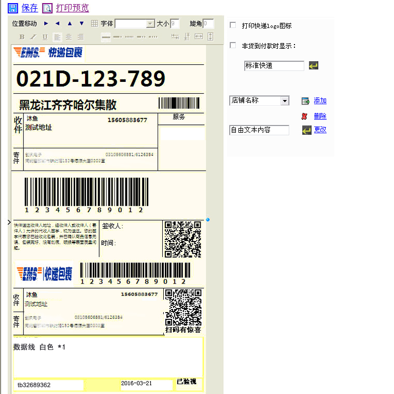
Task: Expand the 店铺名称 dropdown
Action: click(285, 101)
